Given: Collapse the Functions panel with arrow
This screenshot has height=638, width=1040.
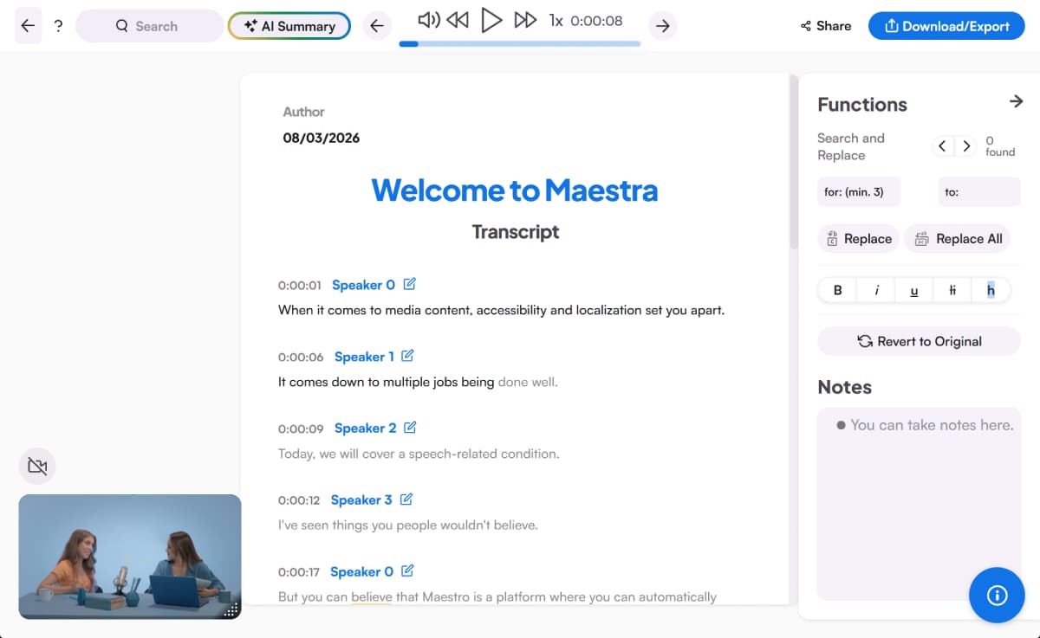Looking at the screenshot, I should pyautogui.click(x=1017, y=102).
